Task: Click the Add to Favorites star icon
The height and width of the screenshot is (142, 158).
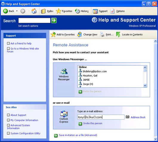Action: click(53, 34)
